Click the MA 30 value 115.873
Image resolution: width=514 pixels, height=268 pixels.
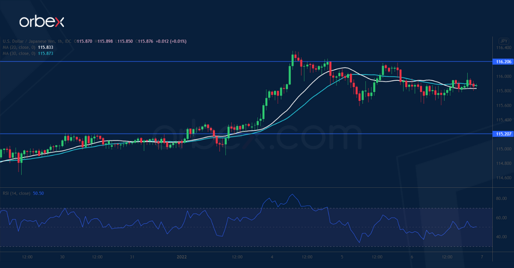[46, 53]
